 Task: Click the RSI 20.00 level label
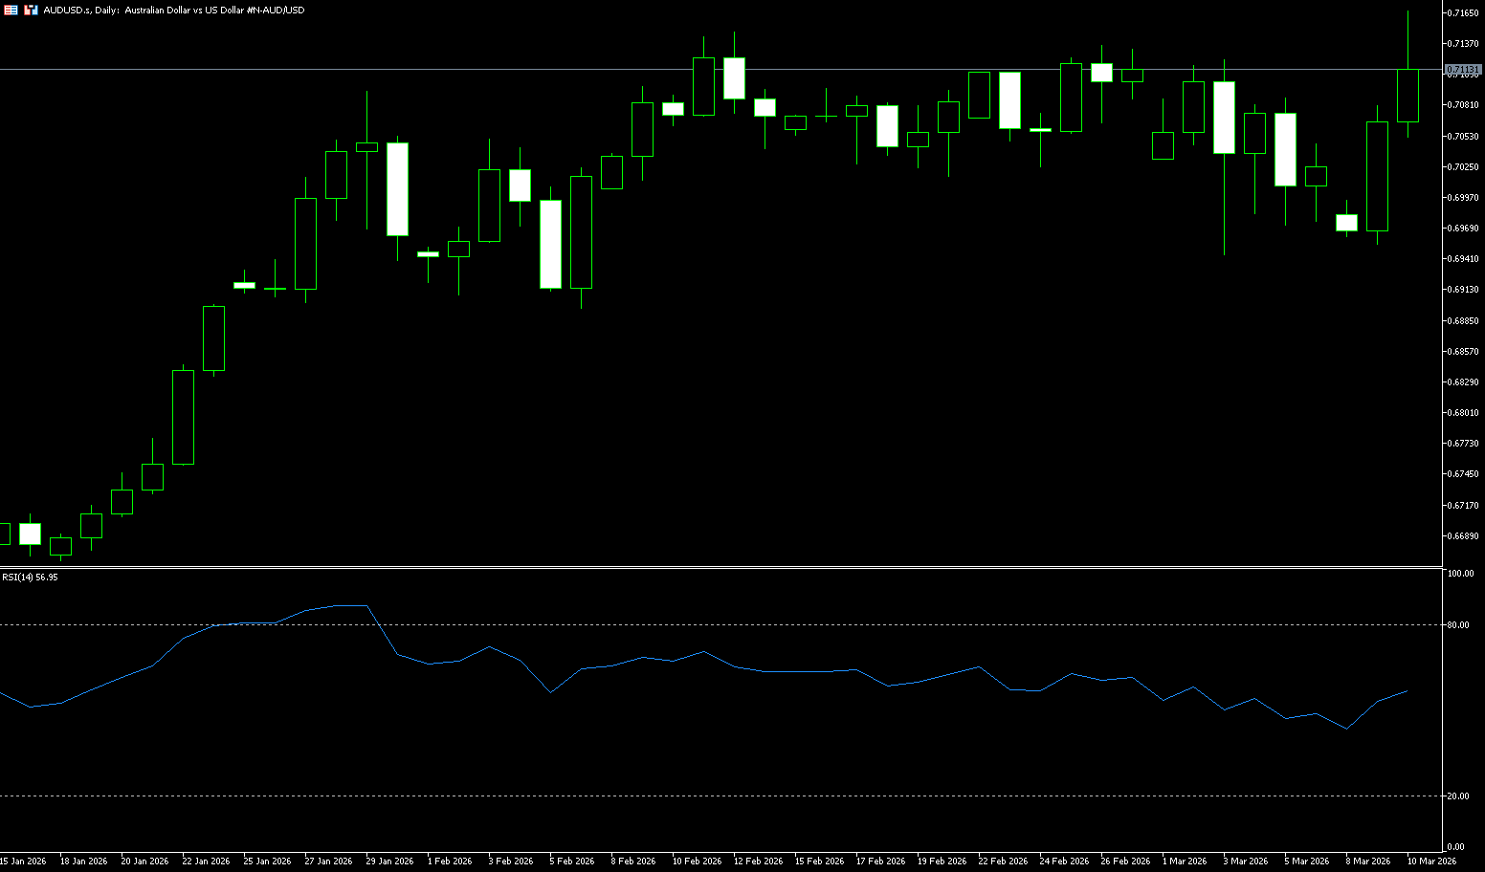1459,796
